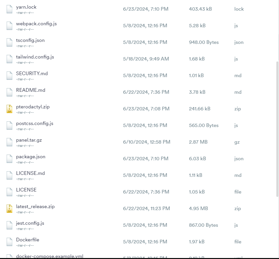The height and width of the screenshot is (259, 279).
Task: Click the Dockerfile document icon
Action: tap(9, 242)
